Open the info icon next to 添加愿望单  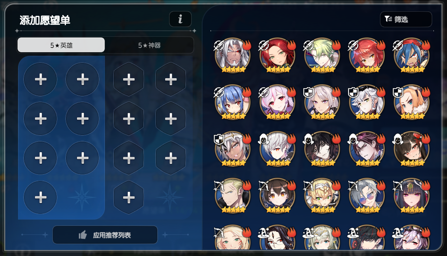[x=180, y=19]
